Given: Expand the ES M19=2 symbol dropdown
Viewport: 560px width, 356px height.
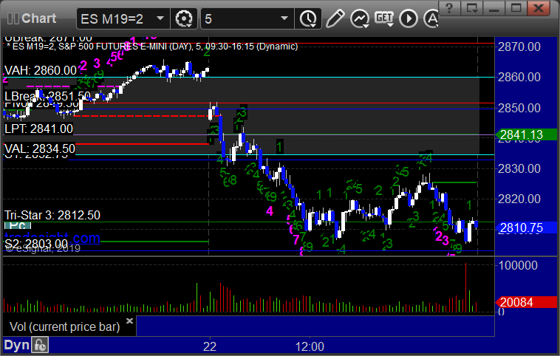Looking at the screenshot, I should [x=160, y=18].
